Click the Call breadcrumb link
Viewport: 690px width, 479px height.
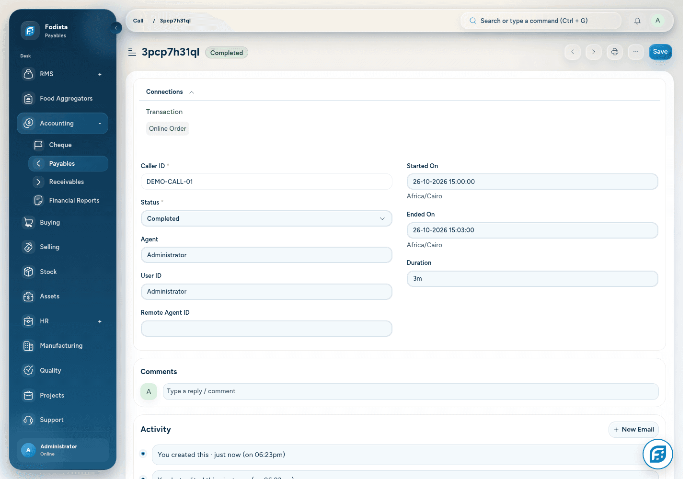[x=138, y=21]
